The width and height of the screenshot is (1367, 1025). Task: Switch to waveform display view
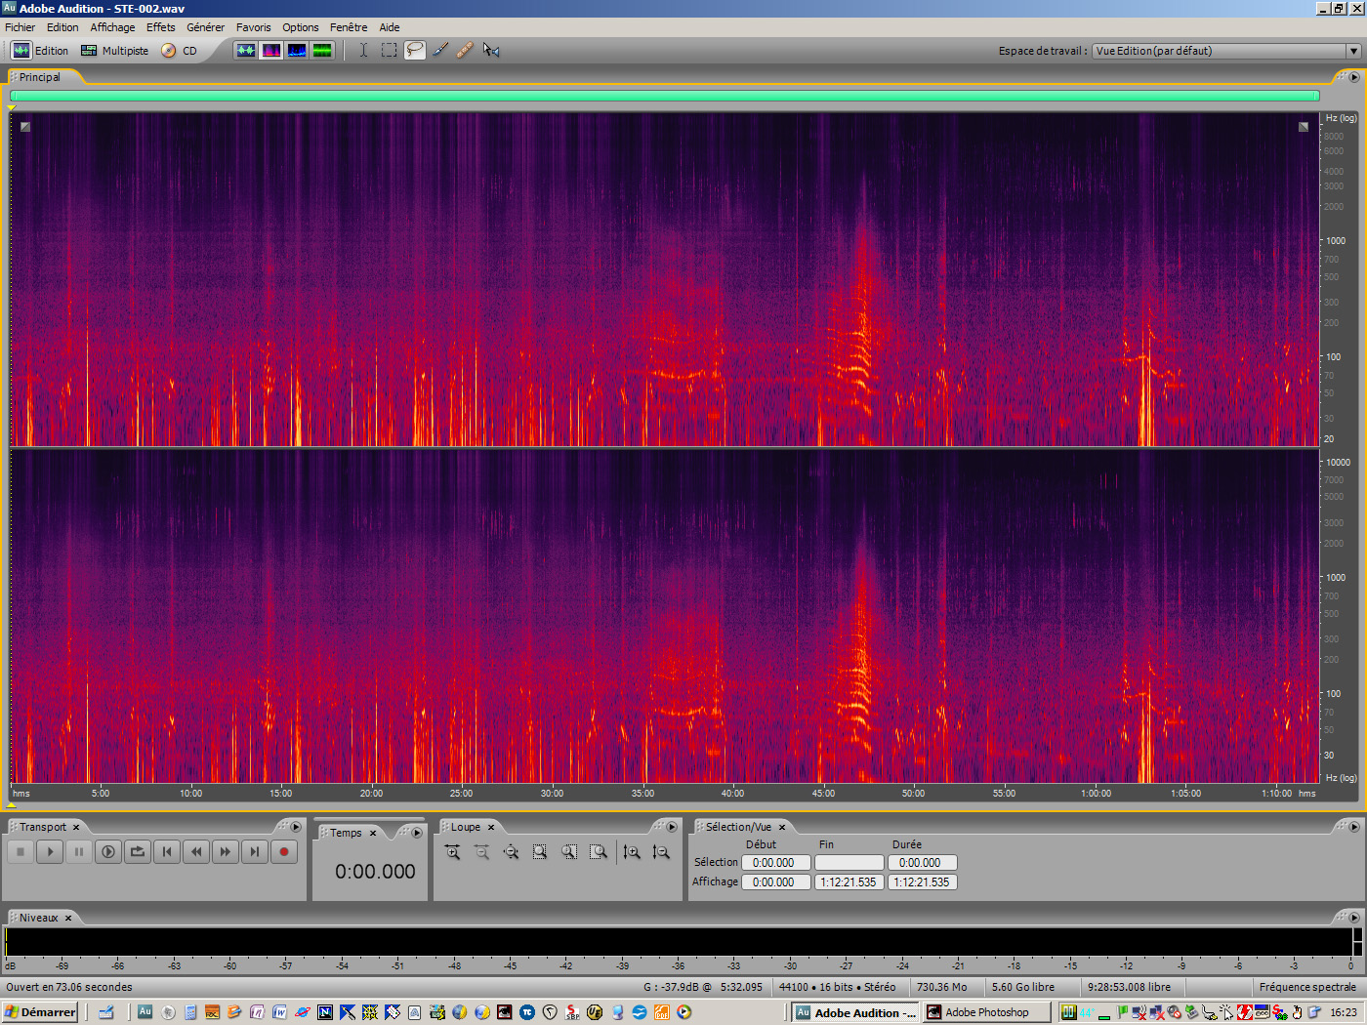pyautogui.click(x=246, y=50)
